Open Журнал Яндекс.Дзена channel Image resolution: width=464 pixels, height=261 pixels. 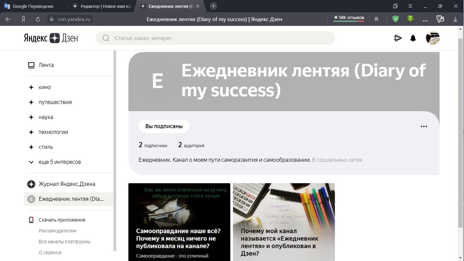pyautogui.click(x=68, y=184)
